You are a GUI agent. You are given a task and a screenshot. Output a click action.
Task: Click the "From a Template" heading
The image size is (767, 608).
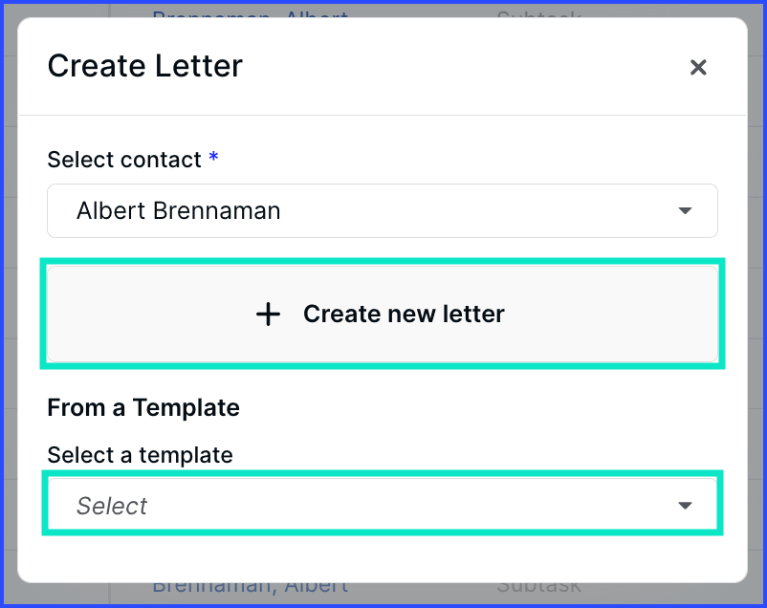pos(143,408)
